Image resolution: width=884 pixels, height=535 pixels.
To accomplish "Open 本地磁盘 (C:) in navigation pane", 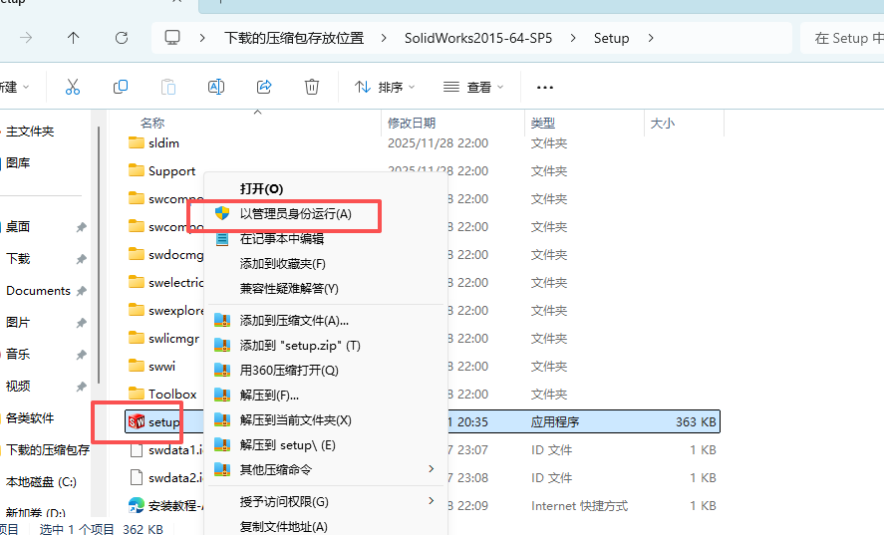I will [x=41, y=482].
